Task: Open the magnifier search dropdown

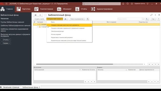Action: pyautogui.click(x=147, y=19)
